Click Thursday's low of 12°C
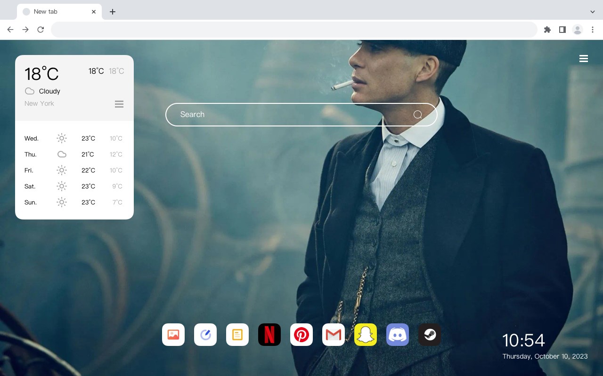The image size is (603, 376). click(116, 154)
